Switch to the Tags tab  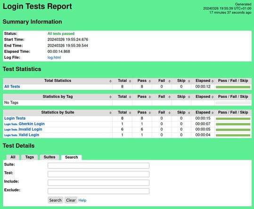30,157
